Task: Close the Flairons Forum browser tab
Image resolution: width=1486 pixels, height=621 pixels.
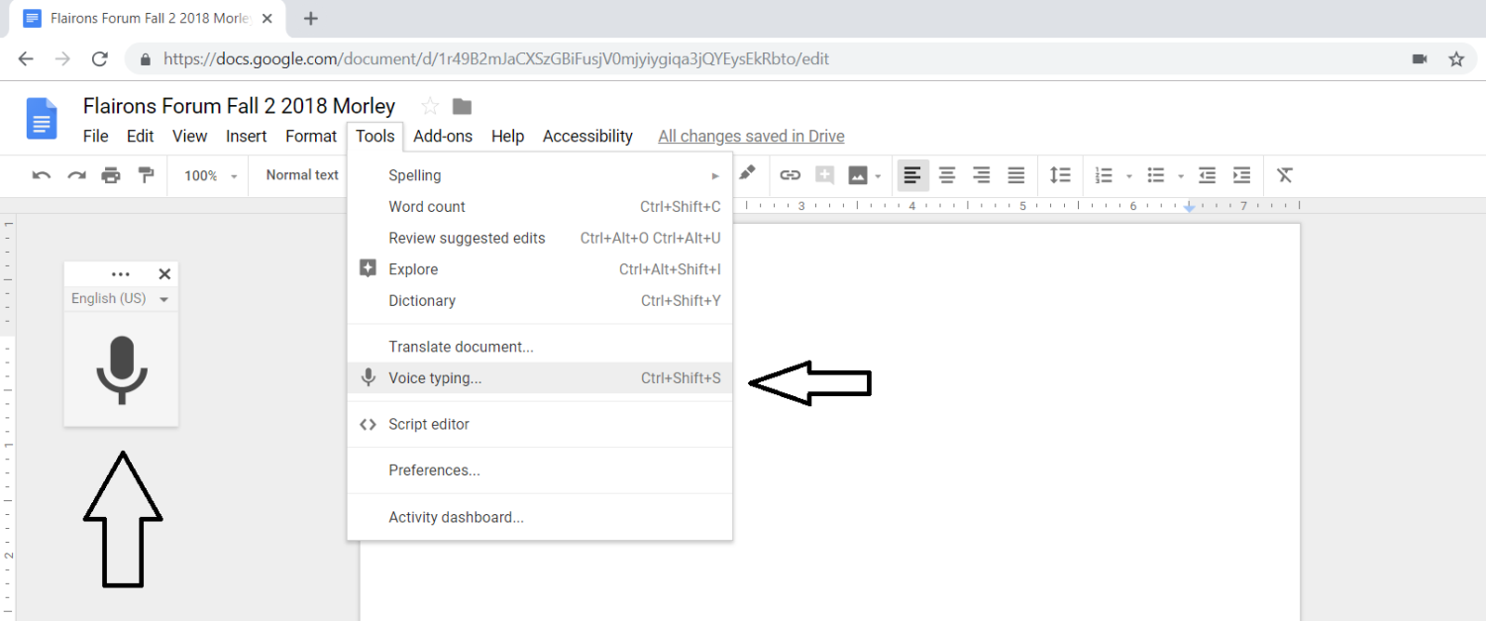Action: click(x=267, y=18)
